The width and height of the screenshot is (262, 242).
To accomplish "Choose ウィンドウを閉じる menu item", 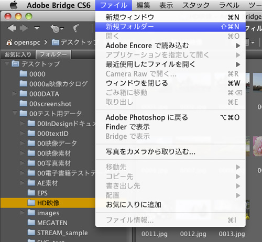I will click(170, 83).
